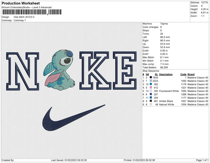Click the Color changes value 8
The height and width of the screenshot is (163, 210).
click(161, 27)
